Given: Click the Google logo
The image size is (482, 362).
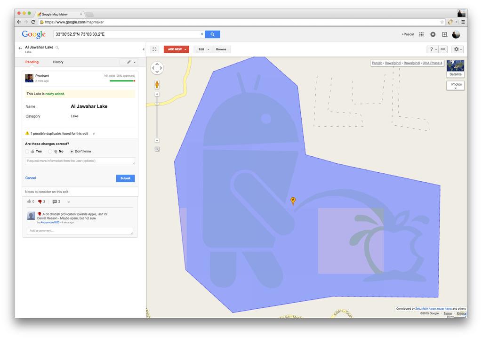Looking at the screenshot, I should tap(33, 34).
